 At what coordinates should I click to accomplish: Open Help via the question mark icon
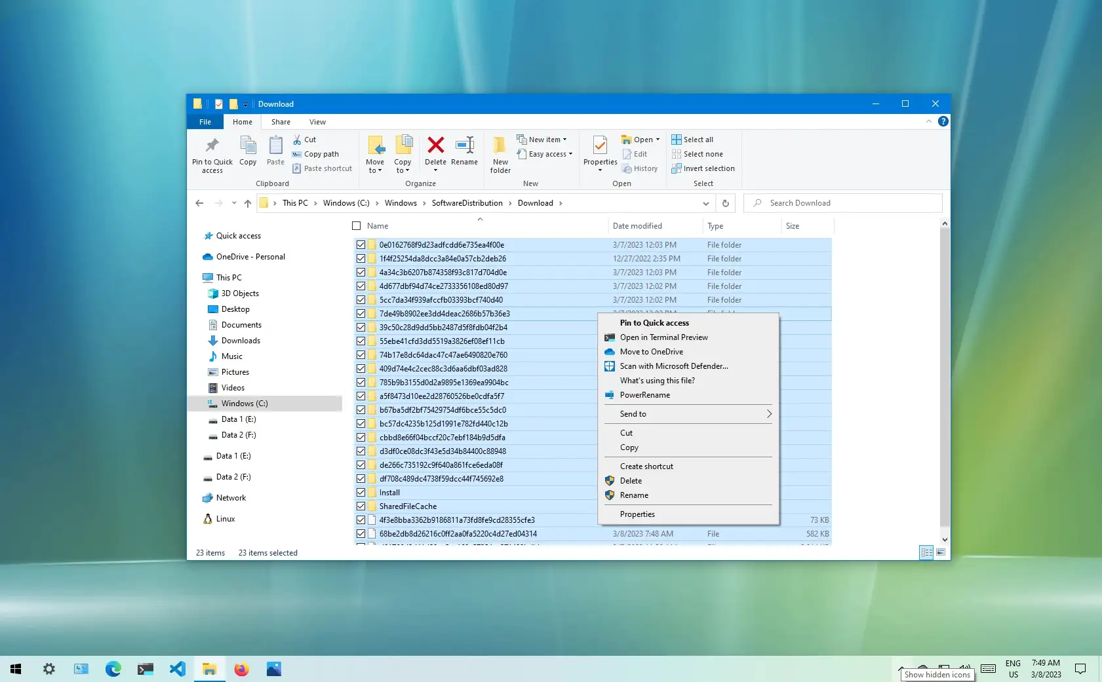click(943, 121)
